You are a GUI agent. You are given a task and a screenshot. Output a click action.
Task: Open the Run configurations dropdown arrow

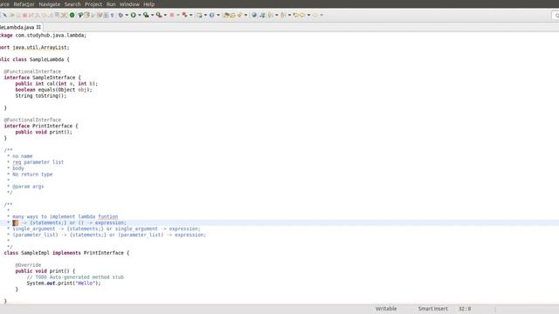point(140,15)
